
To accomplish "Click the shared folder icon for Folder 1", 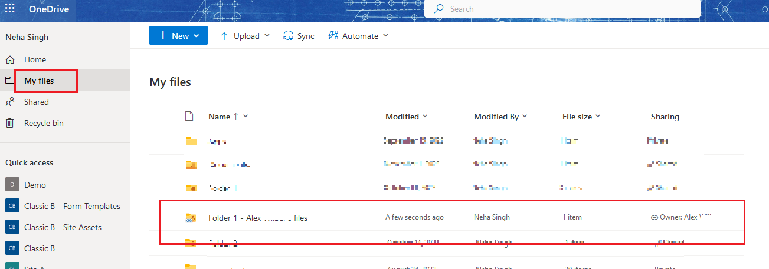I will point(190,218).
